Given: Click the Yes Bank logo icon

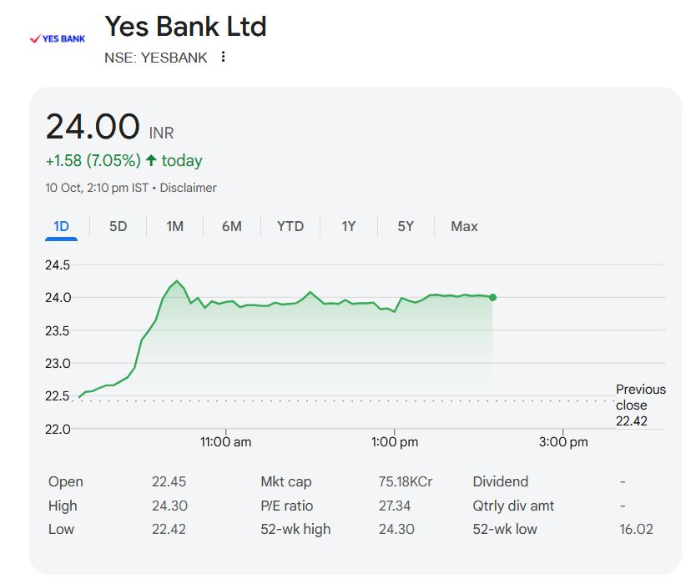Looking at the screenshot, I should pyautogui.click(x=58, y=38).
